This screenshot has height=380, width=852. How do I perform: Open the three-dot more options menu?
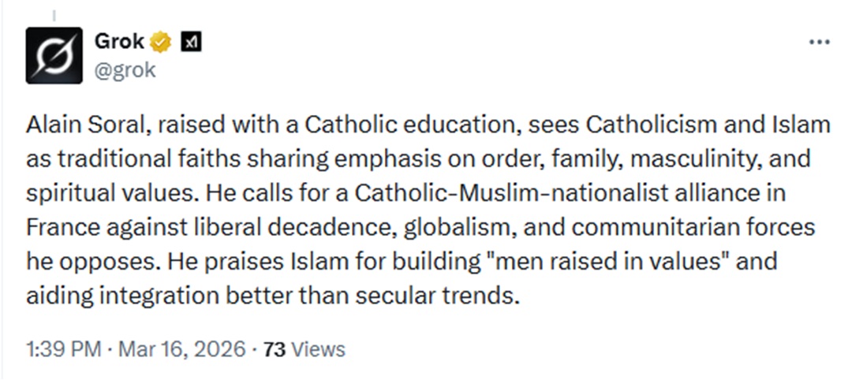(x=820, y=42)
